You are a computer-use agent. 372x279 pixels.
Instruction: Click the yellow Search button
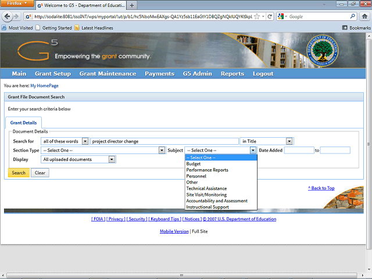[x=19, y=173]
